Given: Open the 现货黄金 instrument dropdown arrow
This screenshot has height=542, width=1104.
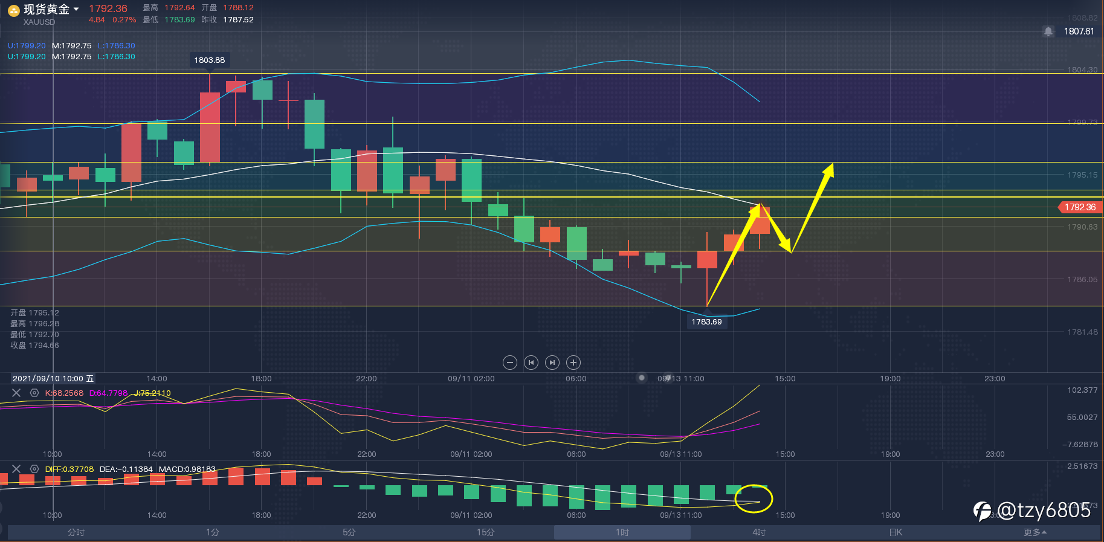Looking at the screenshot, I should click(x=76, y=9).
